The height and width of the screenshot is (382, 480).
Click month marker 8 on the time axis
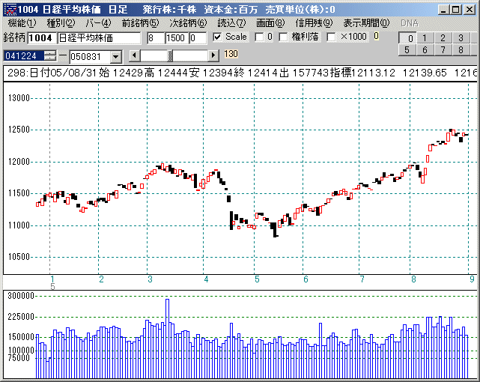pos(413,279)
